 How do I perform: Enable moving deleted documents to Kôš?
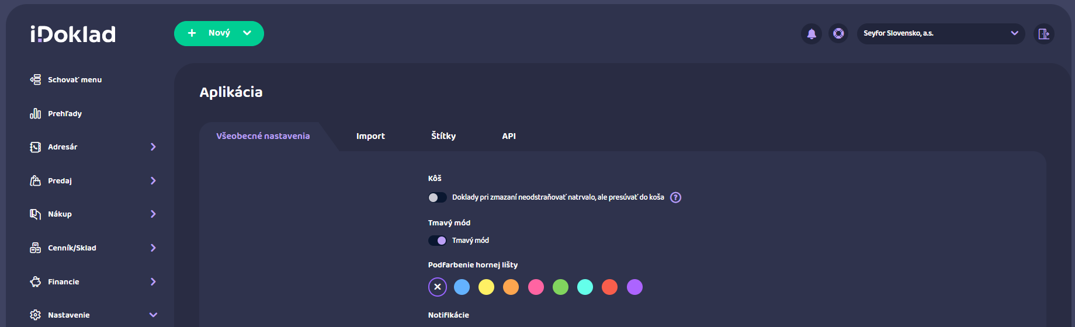pos(437,197)
